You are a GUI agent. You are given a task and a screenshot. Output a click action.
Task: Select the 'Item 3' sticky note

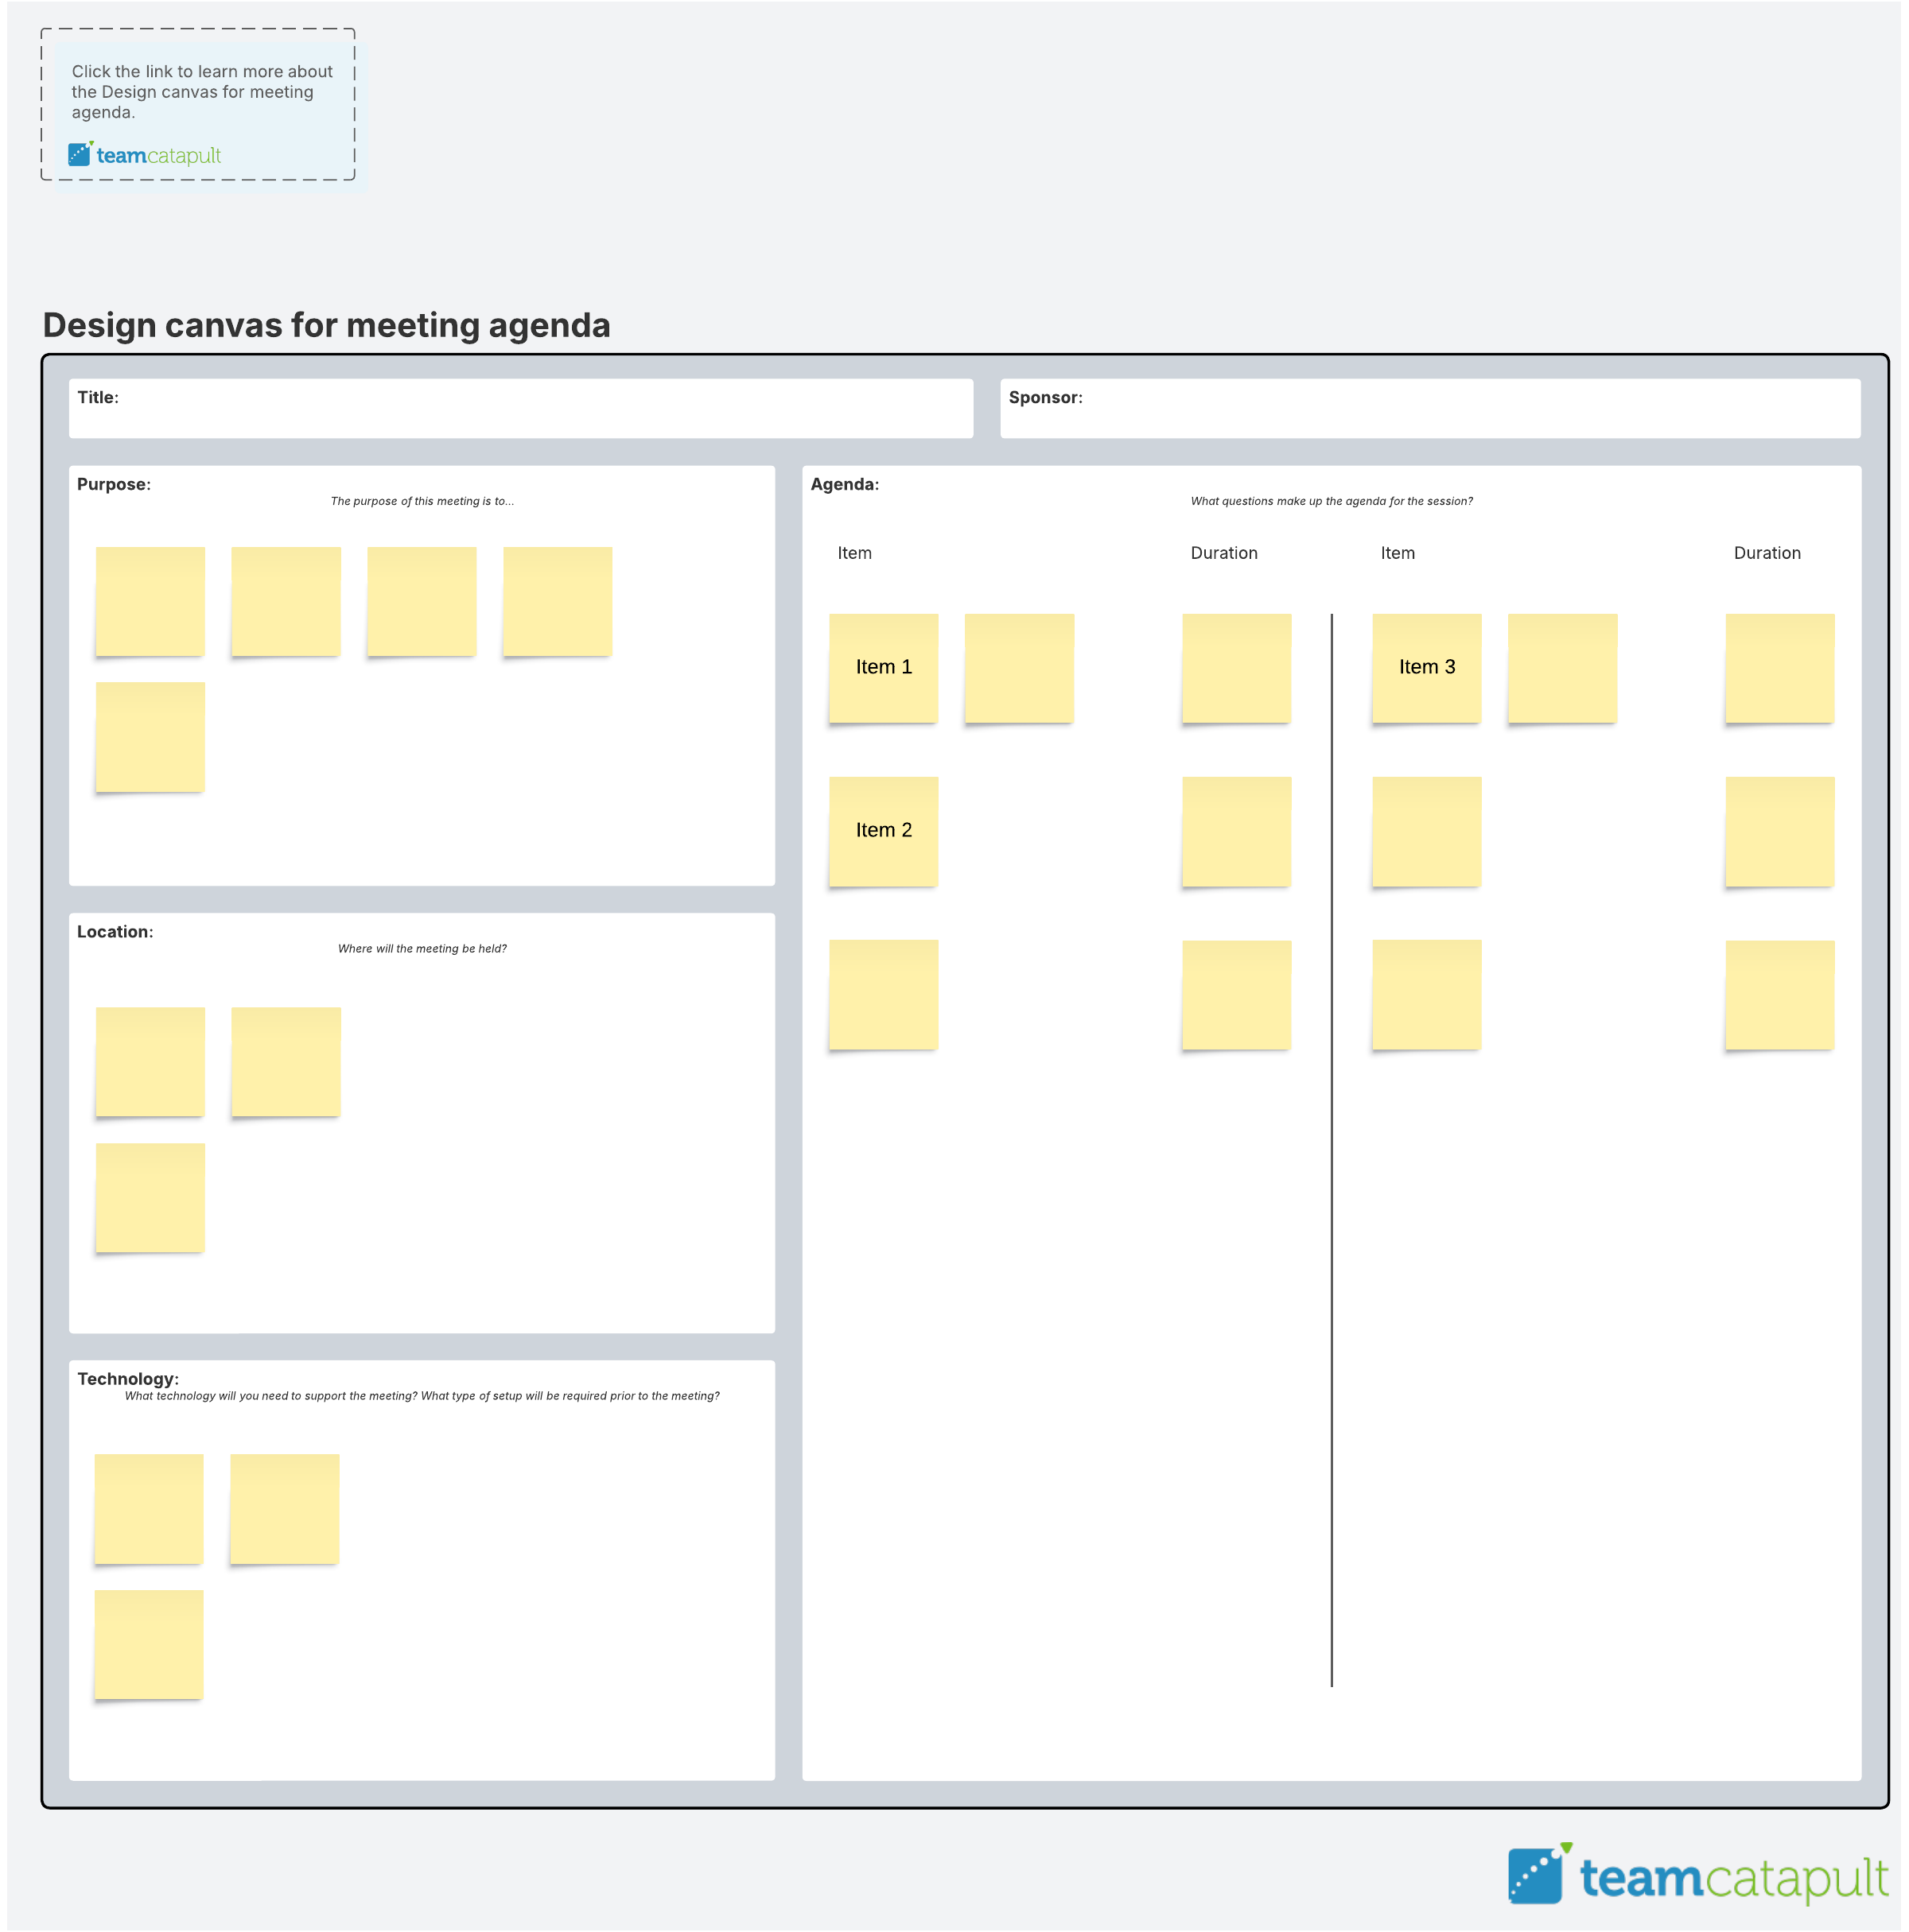(x=1425, y=667)
